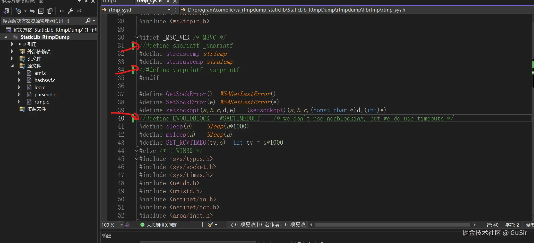Select the 源文件 filter folder
Viewport: 534px width, 243px height.
(34, 66)
